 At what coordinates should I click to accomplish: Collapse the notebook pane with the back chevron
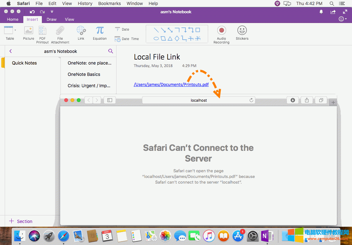(10, 51)
